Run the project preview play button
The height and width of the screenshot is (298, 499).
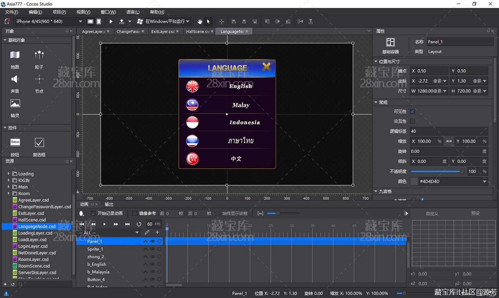[111, 22]
